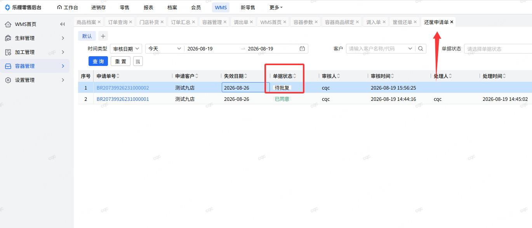
Task: Close the 还筐申请单 tab
Action: tap(452, 22)
